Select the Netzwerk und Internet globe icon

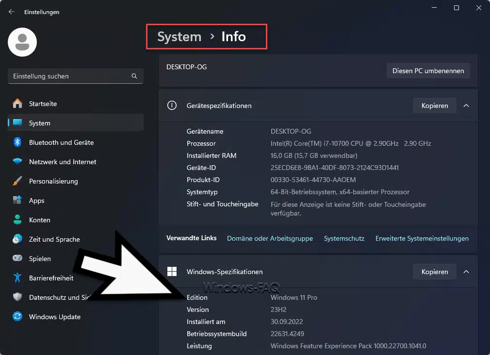pyautogui.click(x=16, y=161)
